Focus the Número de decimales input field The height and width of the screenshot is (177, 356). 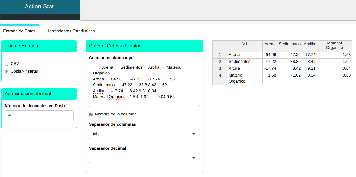[x=39, y=115]
